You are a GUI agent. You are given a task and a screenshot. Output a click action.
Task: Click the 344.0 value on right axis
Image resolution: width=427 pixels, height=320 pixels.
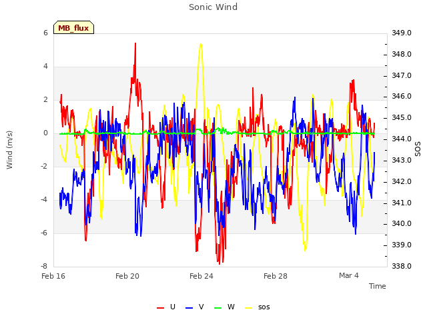402,139
